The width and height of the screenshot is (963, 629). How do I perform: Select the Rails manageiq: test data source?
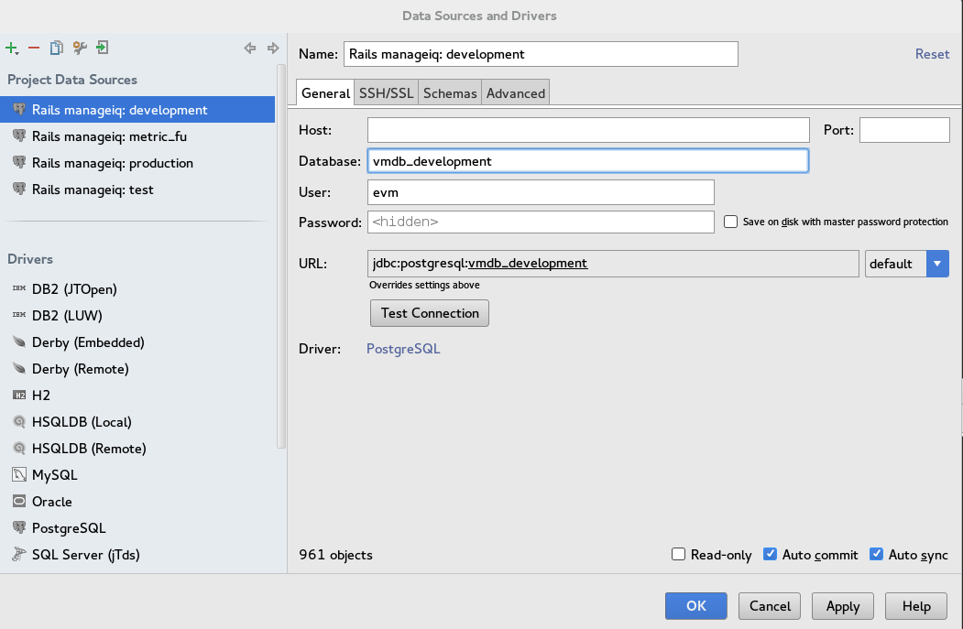tap(137, 190)
